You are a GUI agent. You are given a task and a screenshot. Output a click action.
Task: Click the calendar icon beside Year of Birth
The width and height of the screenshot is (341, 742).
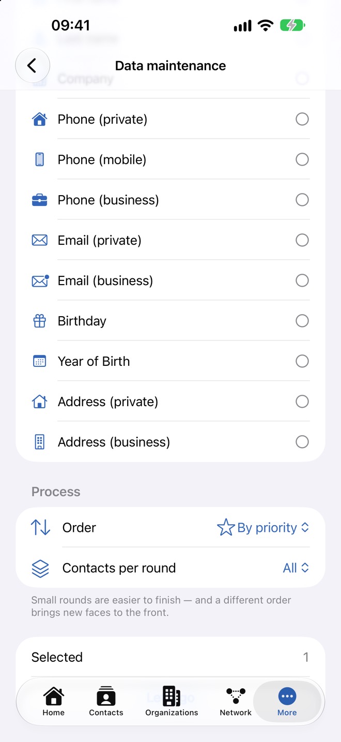click(x=40, y=362)
